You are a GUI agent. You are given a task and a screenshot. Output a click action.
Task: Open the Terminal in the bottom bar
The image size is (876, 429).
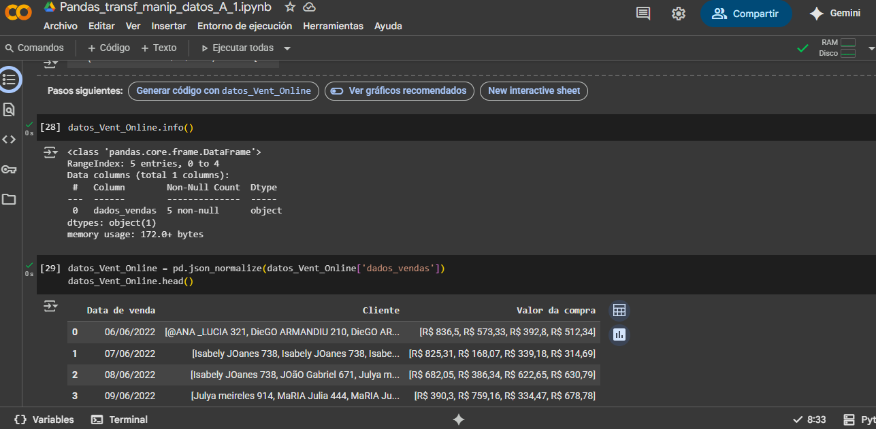[120, 419]
